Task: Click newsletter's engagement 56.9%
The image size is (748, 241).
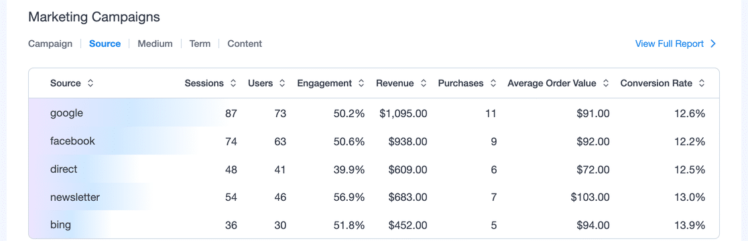Action: pos(349,197)
